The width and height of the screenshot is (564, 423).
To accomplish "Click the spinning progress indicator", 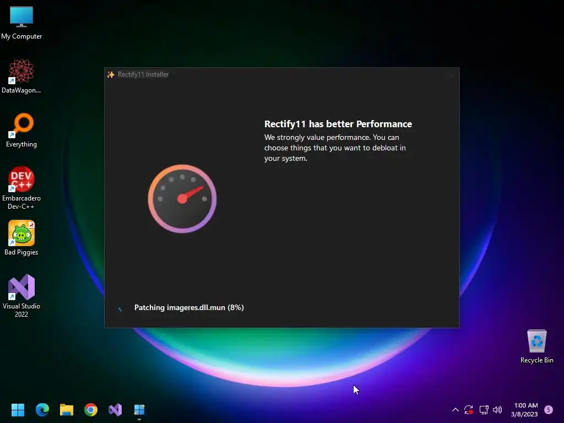I will 120,308.
